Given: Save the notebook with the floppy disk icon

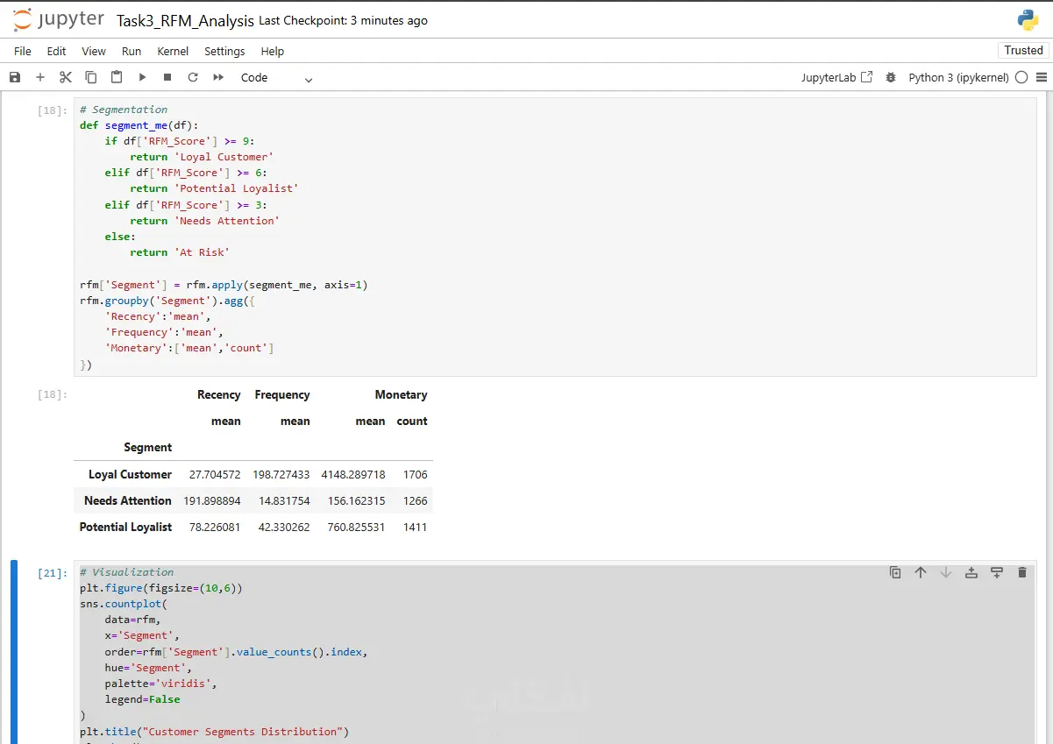Looking at the screenshot, I should coord(15,77).
